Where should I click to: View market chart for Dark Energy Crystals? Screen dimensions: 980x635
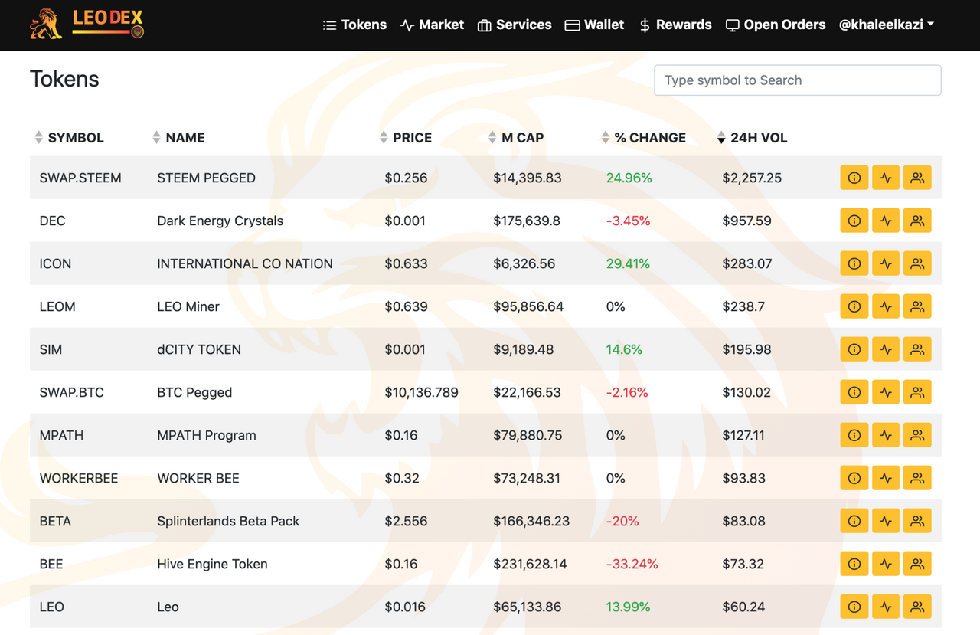(x=886, y=221)
